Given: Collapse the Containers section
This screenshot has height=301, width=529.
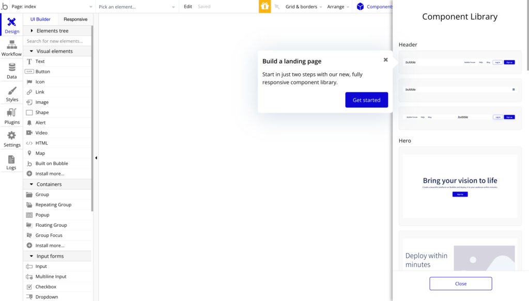Looking at the screenshot, I should [58, 184].
